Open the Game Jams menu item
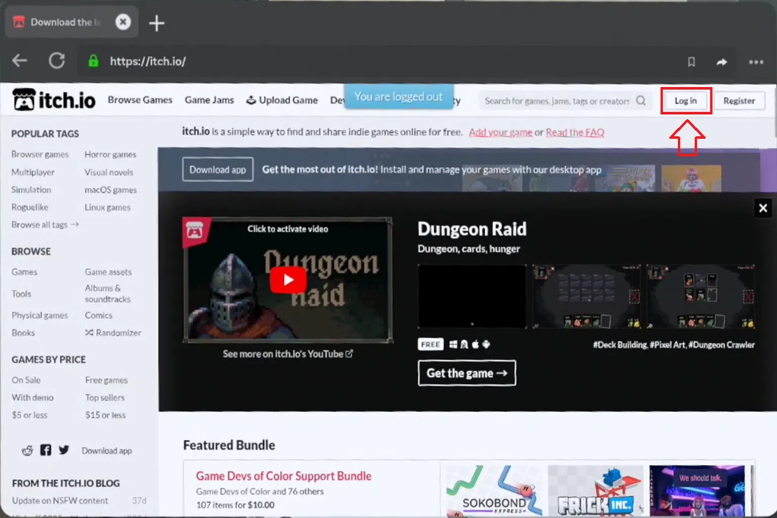Screen dimensions: 777x518 click(x=209, y=100)
